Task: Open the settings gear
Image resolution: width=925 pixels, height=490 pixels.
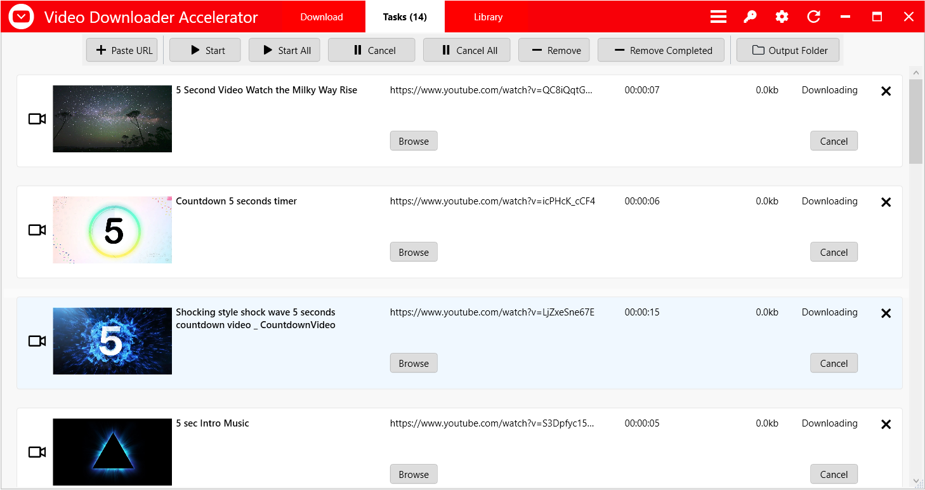Action: tap(782, 17)
